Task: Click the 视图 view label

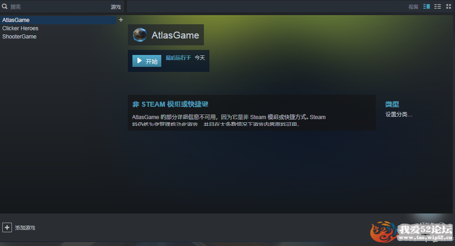Action: pyautogui.click(x=413, y=7)
